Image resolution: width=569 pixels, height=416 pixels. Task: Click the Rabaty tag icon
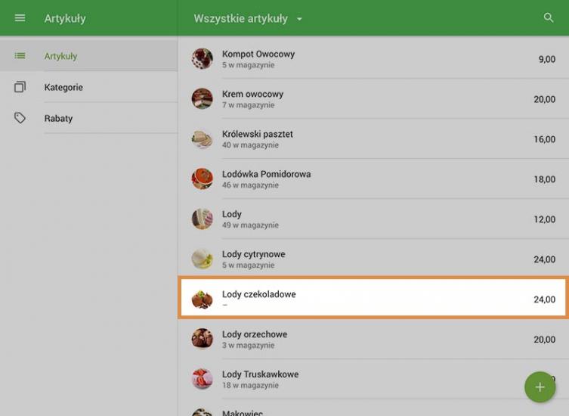click(20, 118)
